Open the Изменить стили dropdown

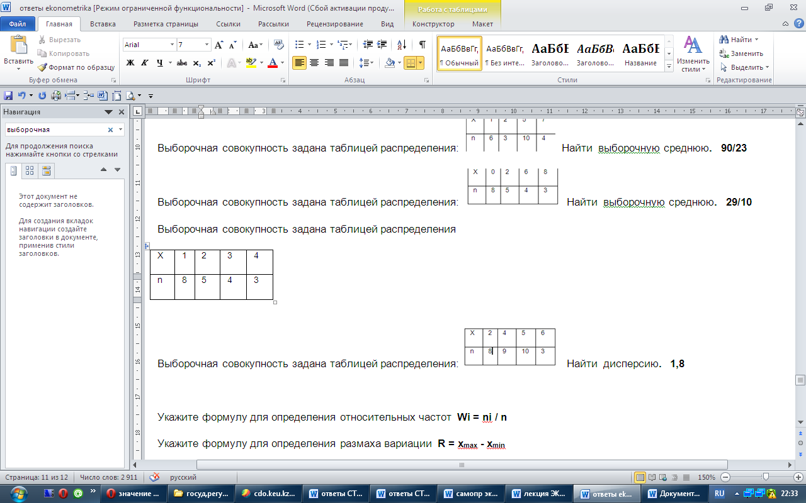point(693,53)
